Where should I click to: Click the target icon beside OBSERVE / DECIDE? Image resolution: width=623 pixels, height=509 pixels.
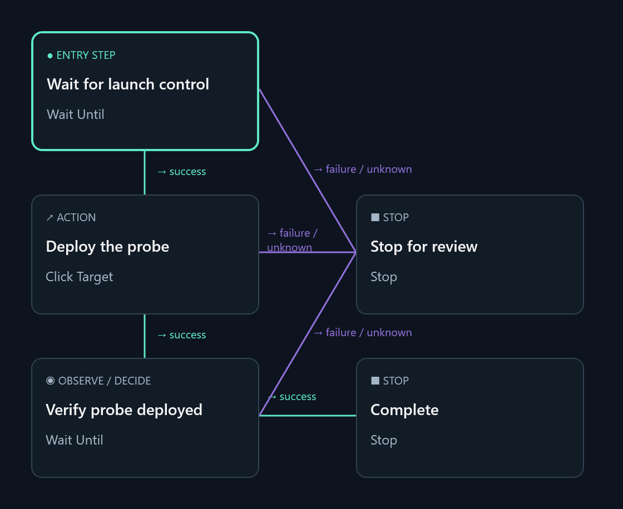(x=50, y=381)
